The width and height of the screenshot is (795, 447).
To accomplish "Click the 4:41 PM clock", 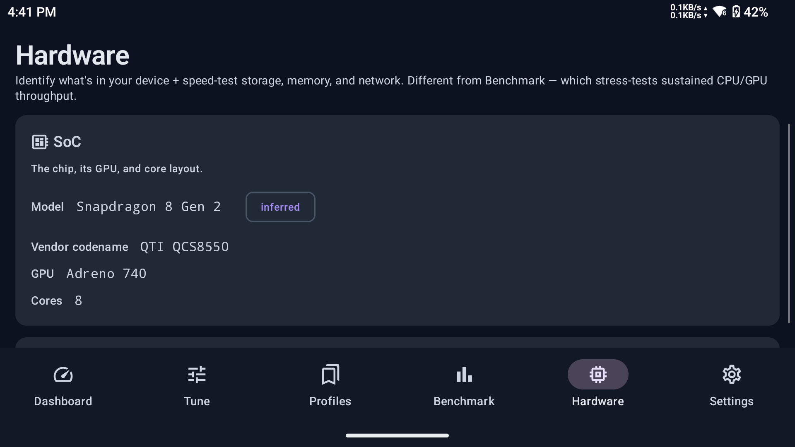I will (32, 12).
